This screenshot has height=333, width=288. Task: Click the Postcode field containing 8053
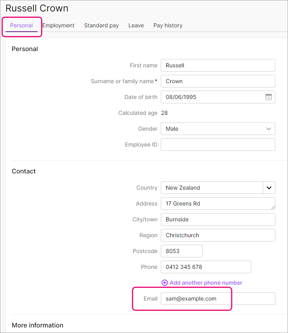[181, 251]
